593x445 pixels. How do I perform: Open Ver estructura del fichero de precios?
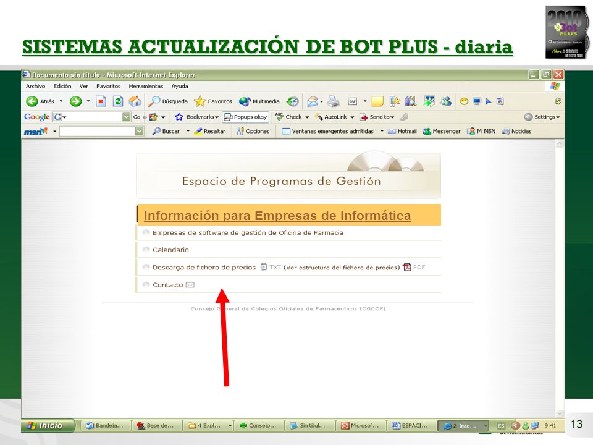[x=342, y=268]
